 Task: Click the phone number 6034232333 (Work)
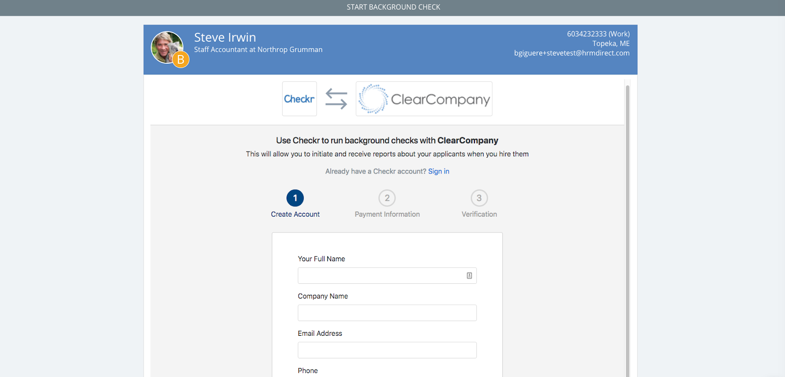(x=598, y=34)
